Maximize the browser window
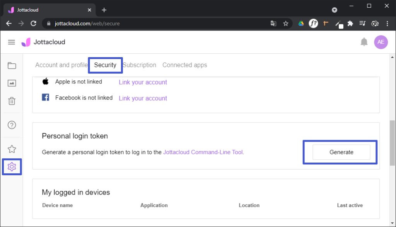This screenshot has width=396, height=227. click(369, 6)
